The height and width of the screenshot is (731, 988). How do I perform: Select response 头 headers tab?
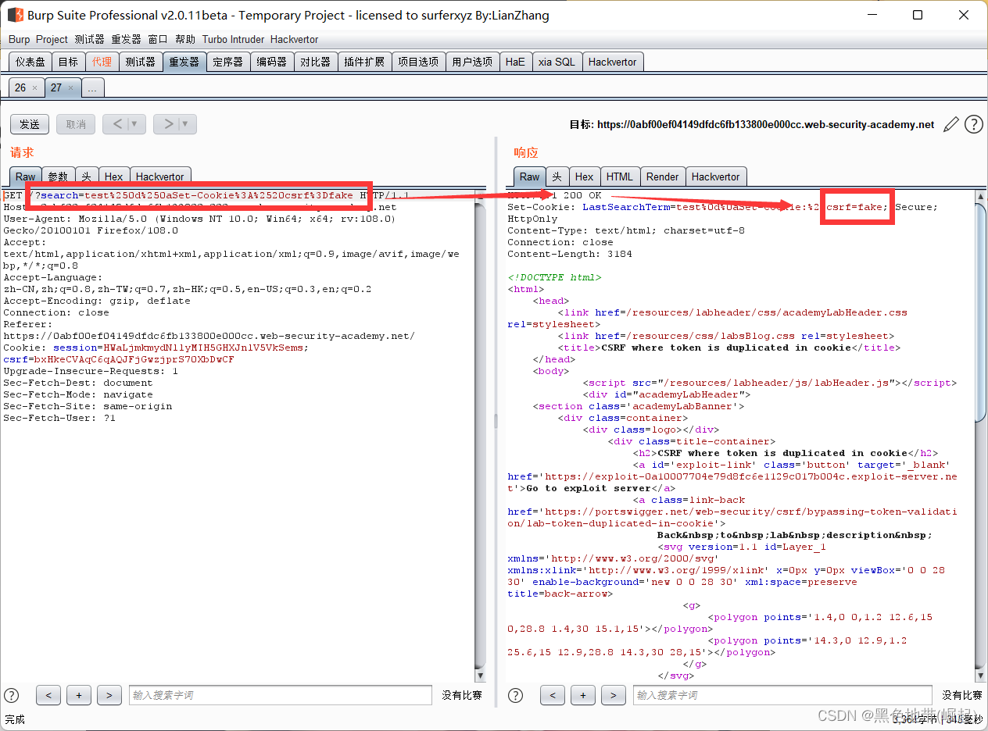[557, 177]
